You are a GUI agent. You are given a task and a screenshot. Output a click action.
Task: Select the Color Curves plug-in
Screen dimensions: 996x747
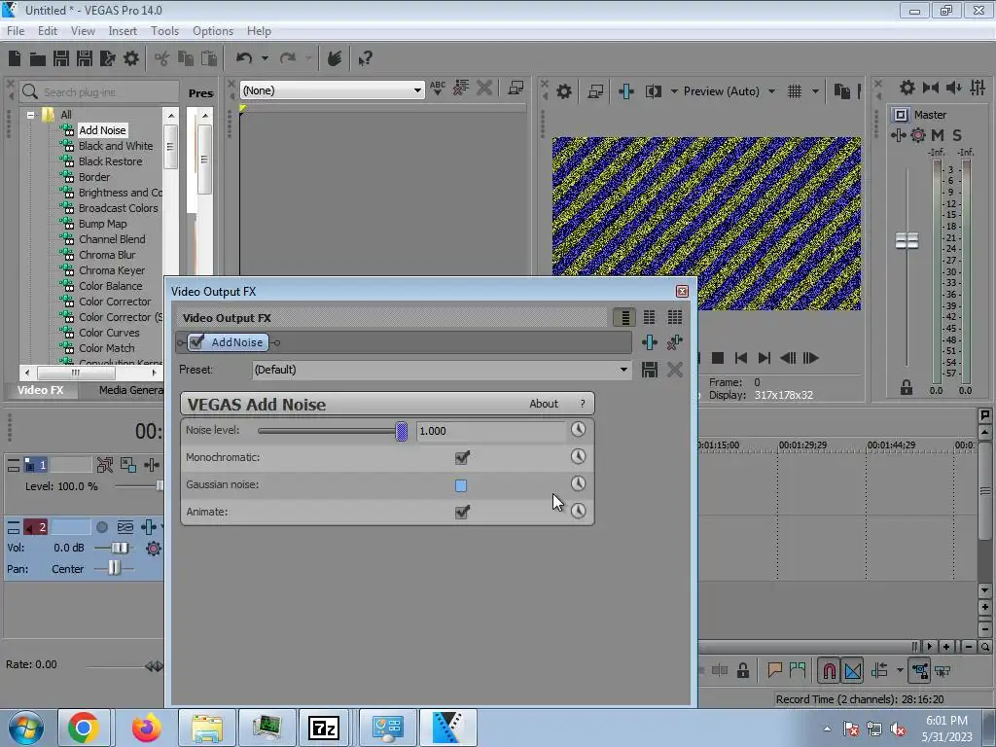coord(109,333)
